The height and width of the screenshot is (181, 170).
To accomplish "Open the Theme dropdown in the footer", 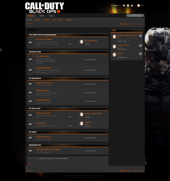I will coord(91,176).
